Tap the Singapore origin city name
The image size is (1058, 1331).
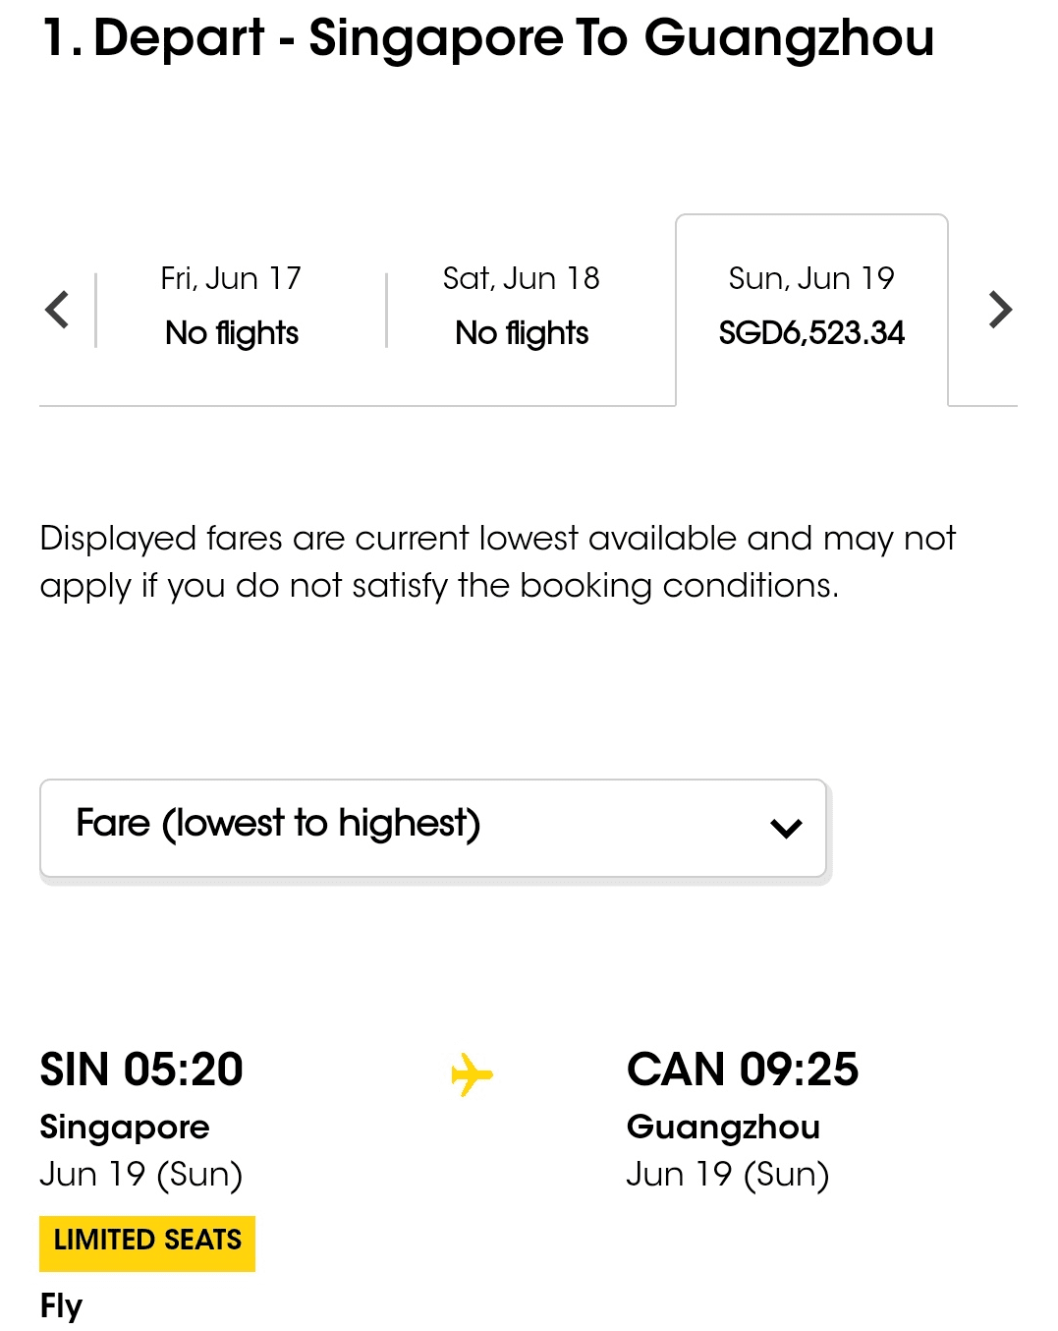125,1127
